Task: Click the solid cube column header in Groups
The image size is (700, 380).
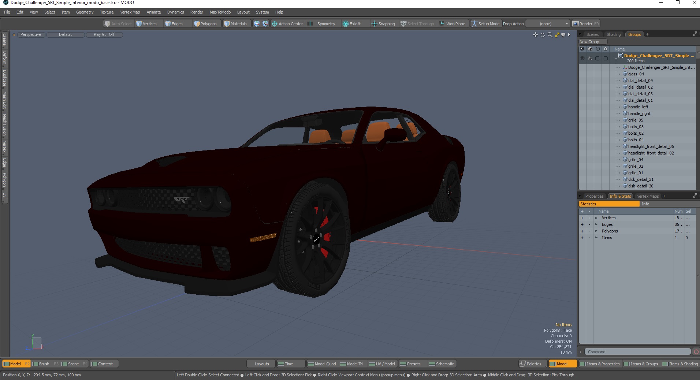Action: [x=606, y=49]
